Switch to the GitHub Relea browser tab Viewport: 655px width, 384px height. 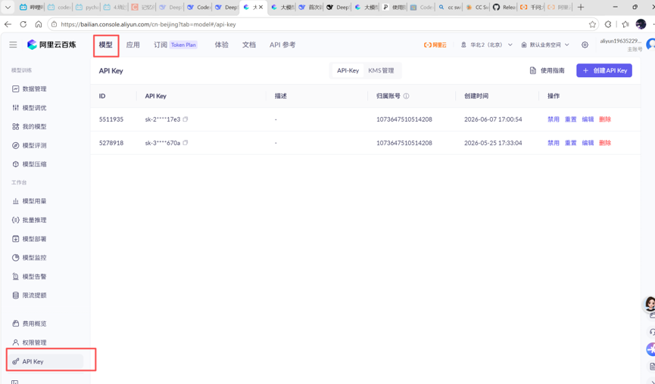[504, 7]
